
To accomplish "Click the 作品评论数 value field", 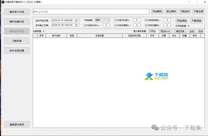I will coord(137,20).
